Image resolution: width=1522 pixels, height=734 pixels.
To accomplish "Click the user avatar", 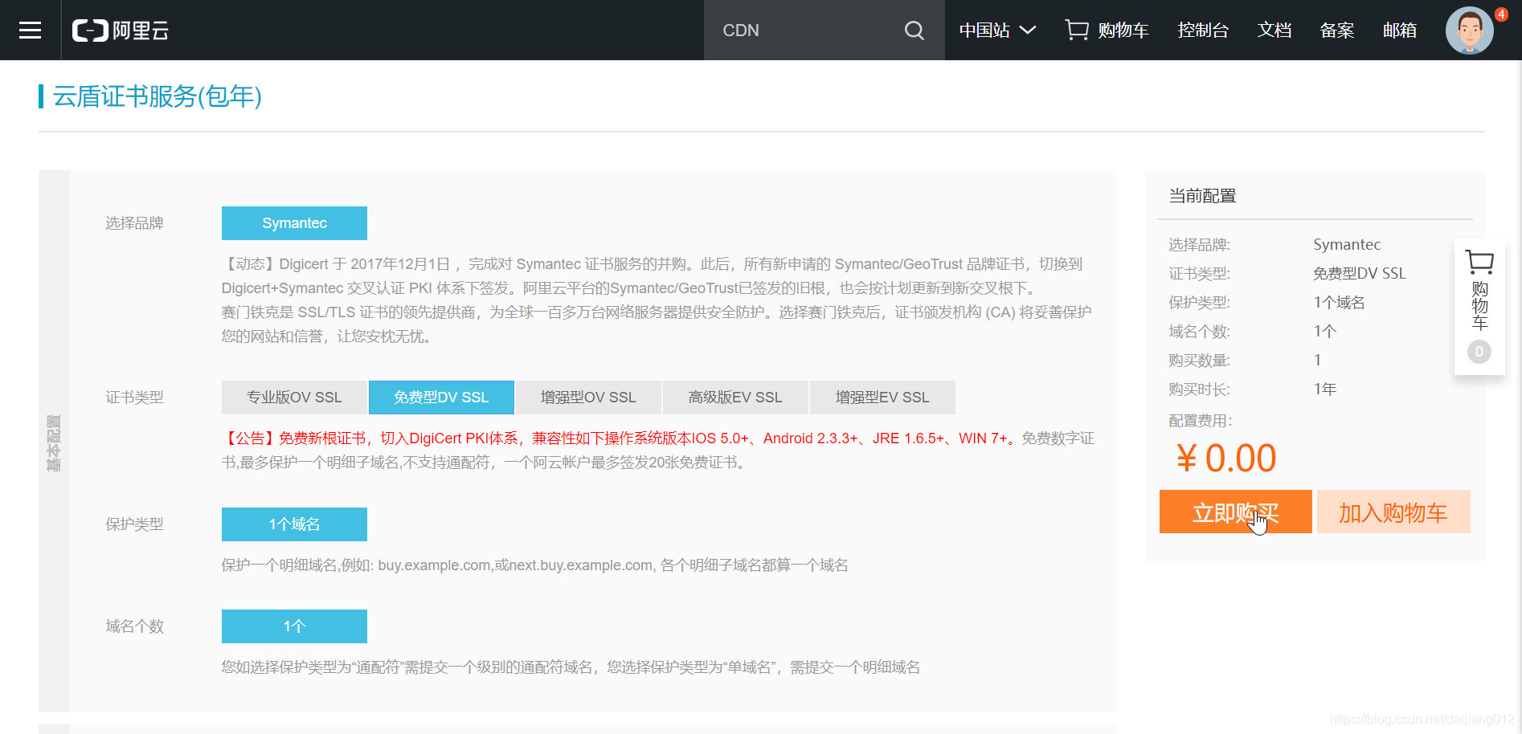I will 1470,31.
